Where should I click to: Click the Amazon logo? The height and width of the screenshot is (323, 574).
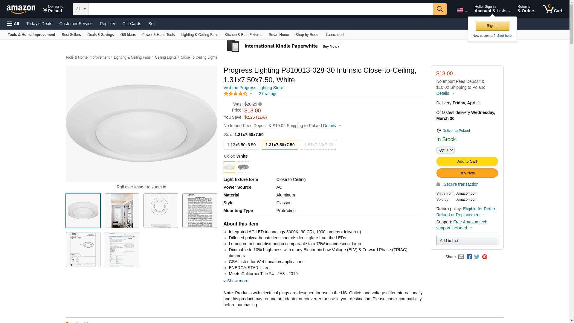point(21,9)
